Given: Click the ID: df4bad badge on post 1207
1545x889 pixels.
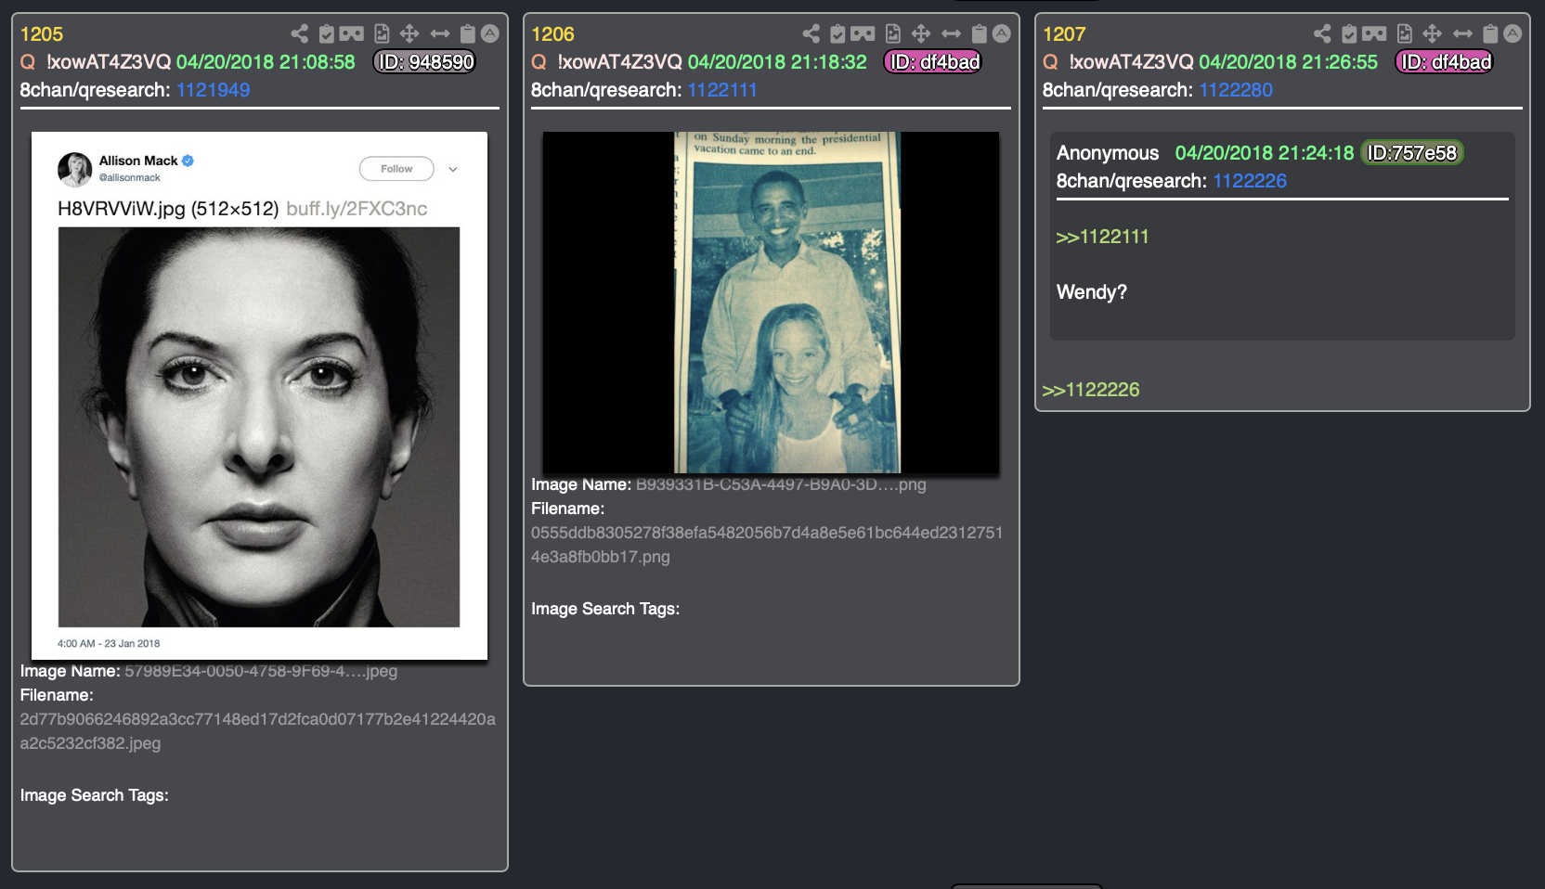Looking at the screenshot, I should (x=1445, y=62).
